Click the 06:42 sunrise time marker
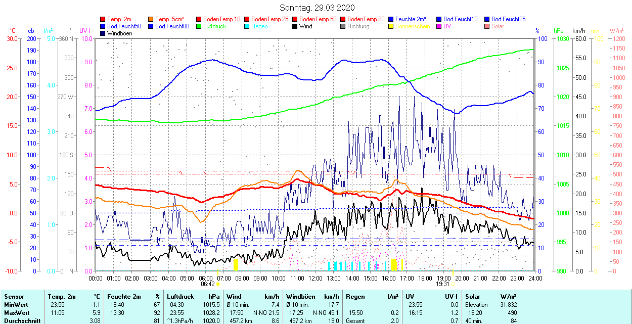 tap(207, 284)
